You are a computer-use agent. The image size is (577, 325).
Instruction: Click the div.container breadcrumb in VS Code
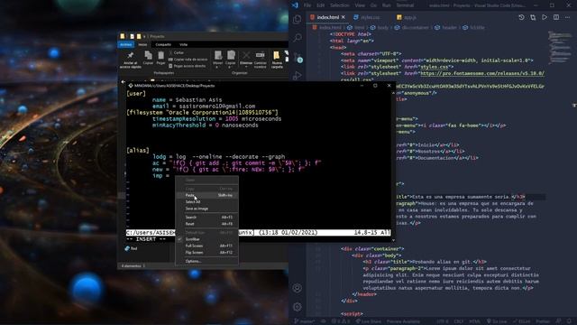coord(412,27)
